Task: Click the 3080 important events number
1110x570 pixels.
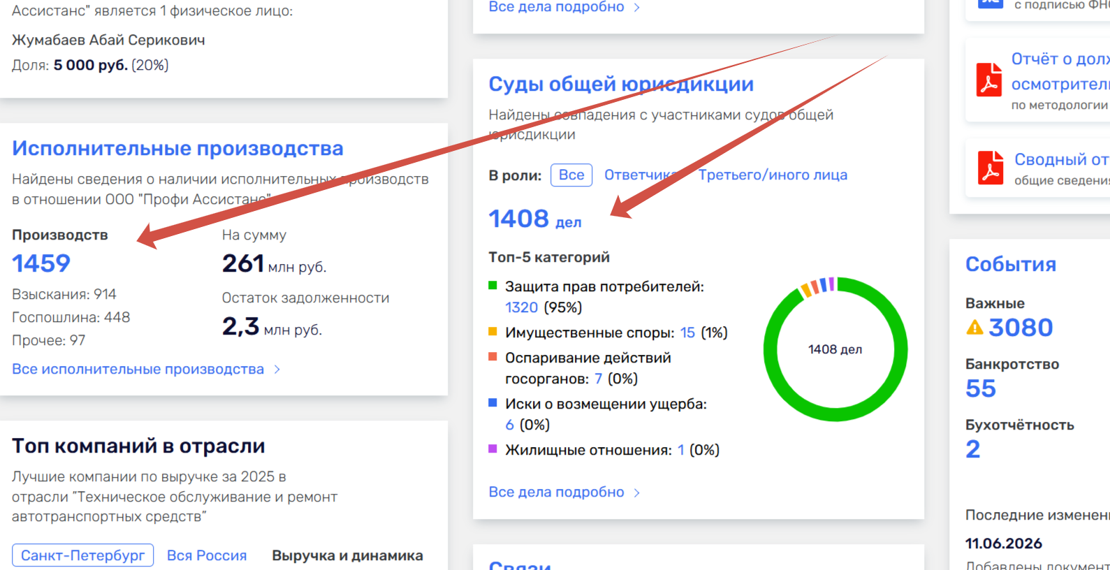Action: point(1021,327)
